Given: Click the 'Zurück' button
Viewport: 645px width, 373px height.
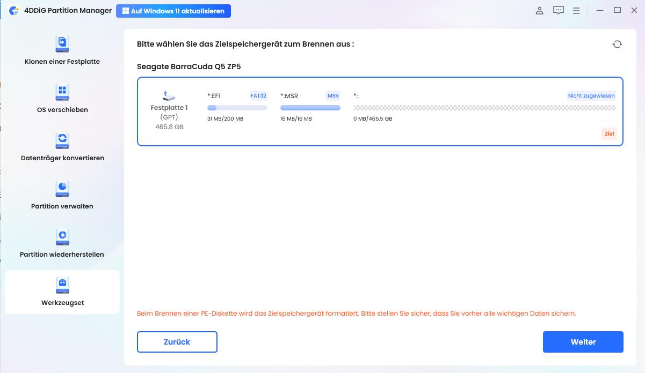Looking at the screenshot, I should click(177, 342).
